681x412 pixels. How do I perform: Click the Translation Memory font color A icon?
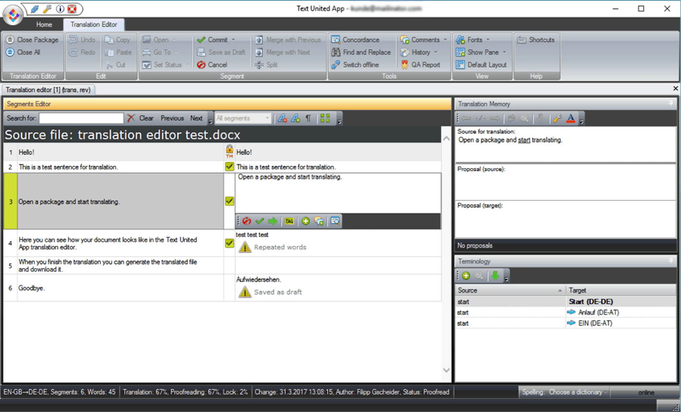click(x=570, y=118)
